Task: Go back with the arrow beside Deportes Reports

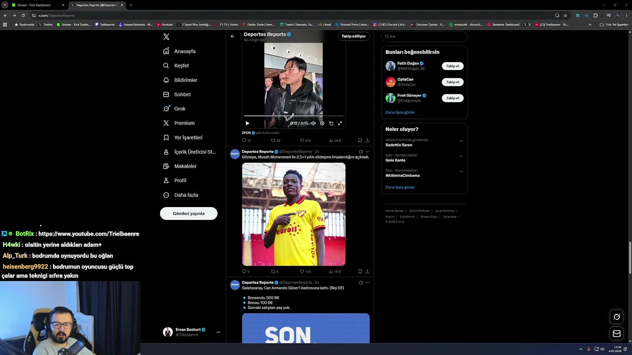Action: coord(233,36)
